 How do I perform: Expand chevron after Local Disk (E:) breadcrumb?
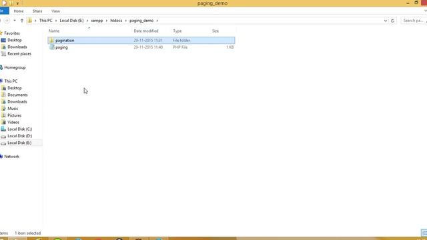[x=87, y=21]
